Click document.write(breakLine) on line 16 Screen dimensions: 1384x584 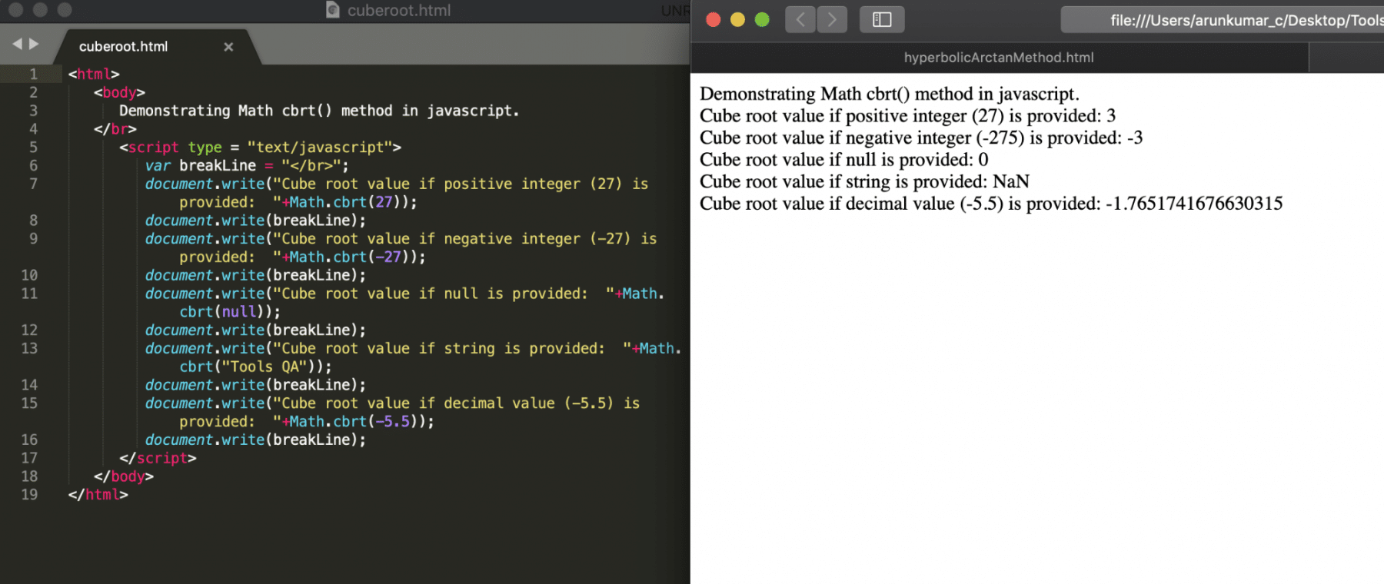point(255,440)
